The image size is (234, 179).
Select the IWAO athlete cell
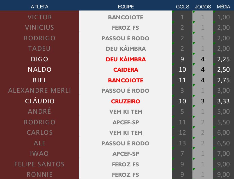(40, 154)
